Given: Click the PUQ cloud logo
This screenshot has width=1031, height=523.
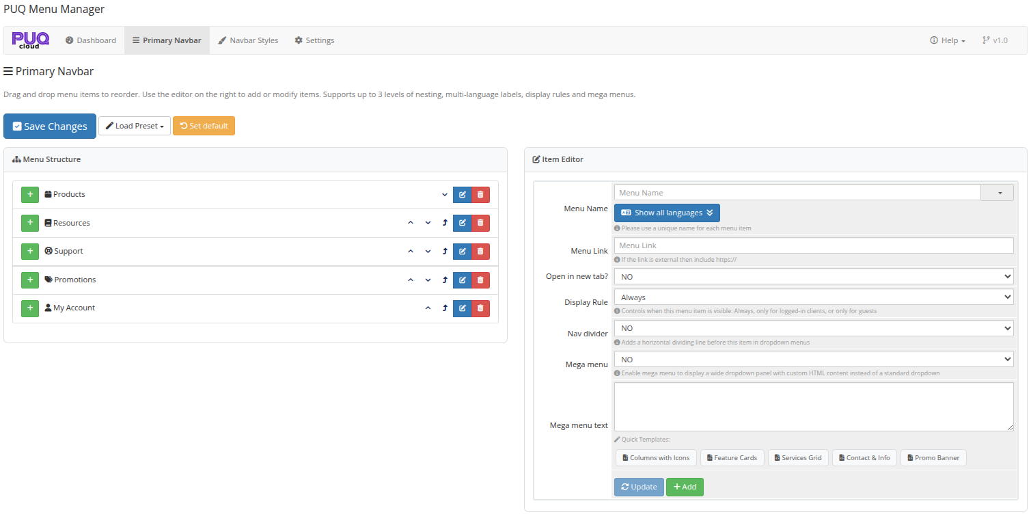Looking at the screenshot, I should (31, 40).
